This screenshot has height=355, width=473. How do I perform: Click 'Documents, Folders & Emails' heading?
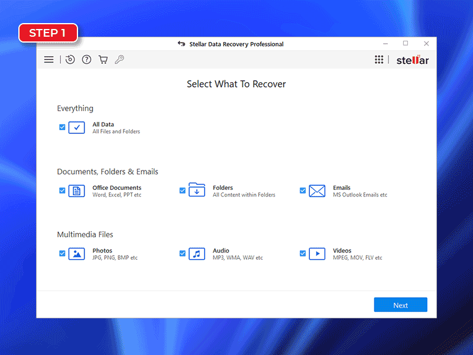[108, 172]
